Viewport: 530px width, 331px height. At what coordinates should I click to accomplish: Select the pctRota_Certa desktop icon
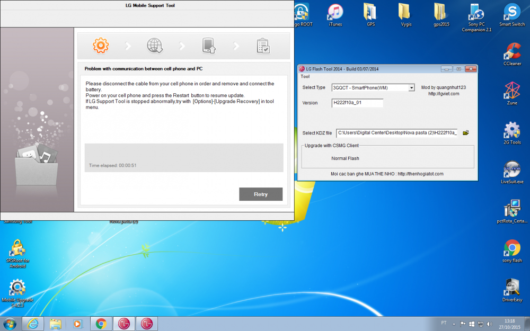[x=512, y=211]
